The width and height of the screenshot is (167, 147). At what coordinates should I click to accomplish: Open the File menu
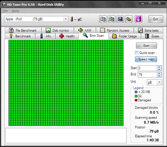click(x=5, y=11)
